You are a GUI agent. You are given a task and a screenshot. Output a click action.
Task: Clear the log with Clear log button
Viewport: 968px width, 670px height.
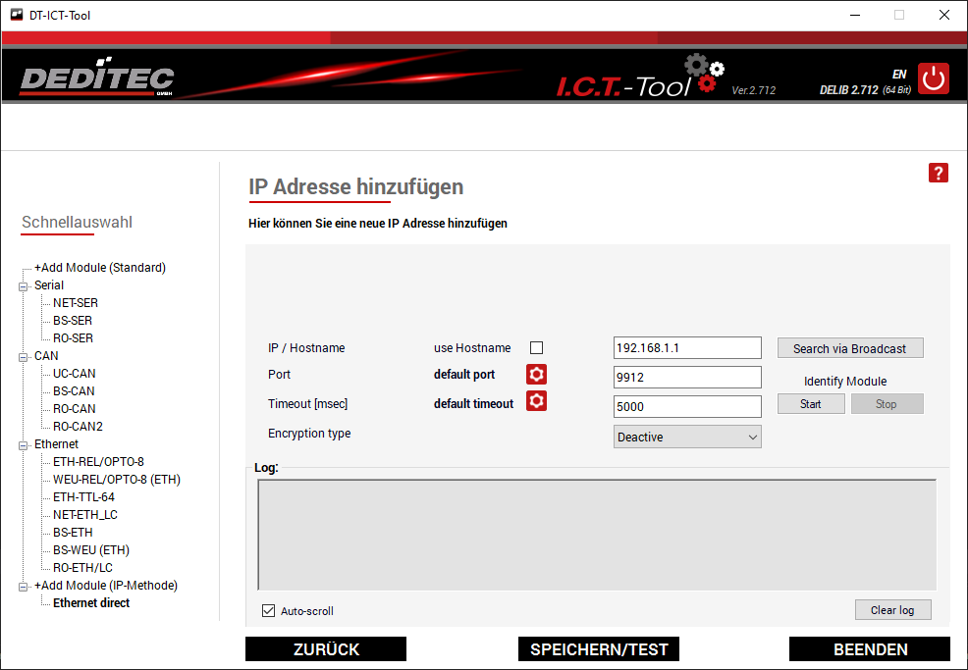[x=892, y=610]
